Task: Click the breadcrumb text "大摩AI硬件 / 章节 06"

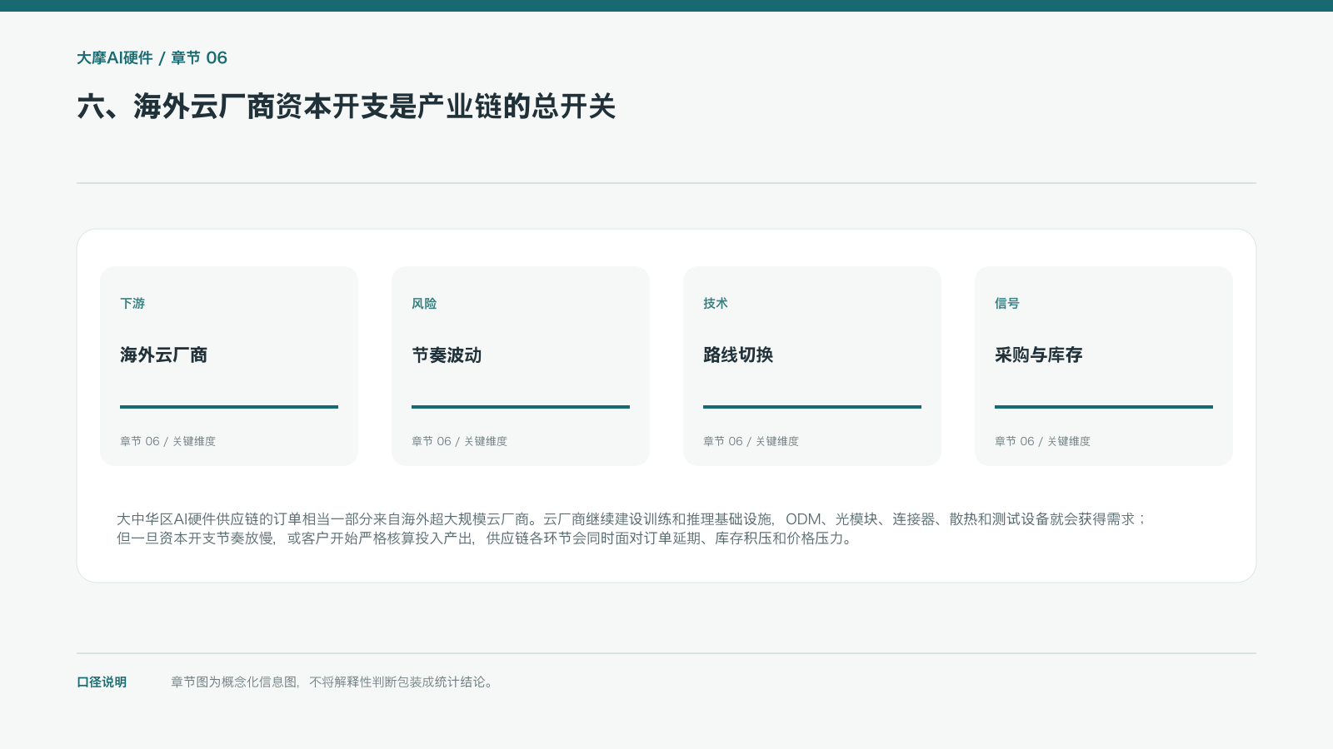Action: pos(152,58)
